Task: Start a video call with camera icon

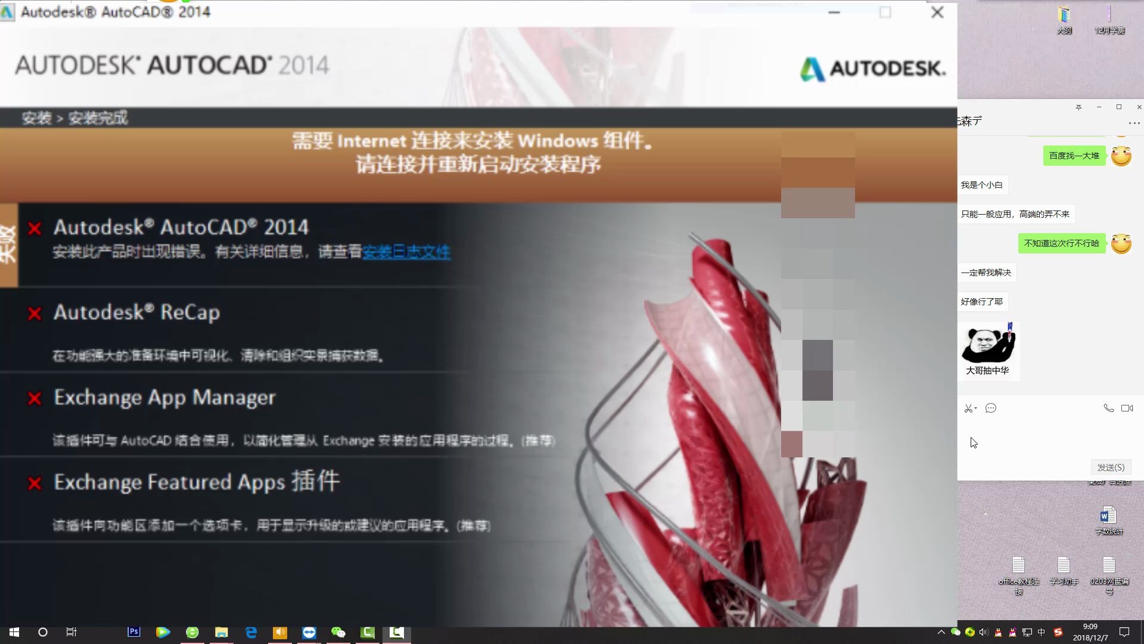Action: [1127, 408]
